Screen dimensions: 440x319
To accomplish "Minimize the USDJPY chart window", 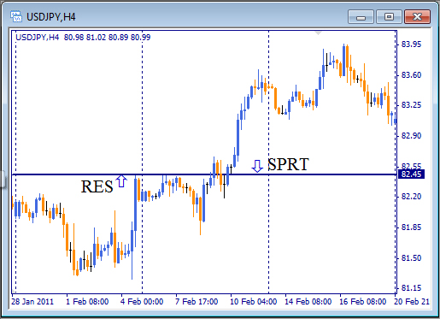I will (x=361, y=17).
